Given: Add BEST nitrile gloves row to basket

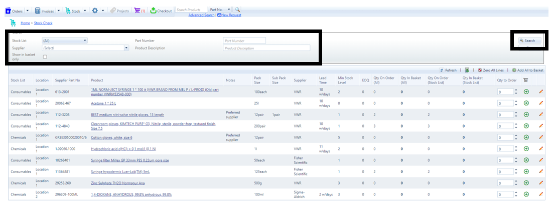Looking at the screenshot, I should (526, 114).
